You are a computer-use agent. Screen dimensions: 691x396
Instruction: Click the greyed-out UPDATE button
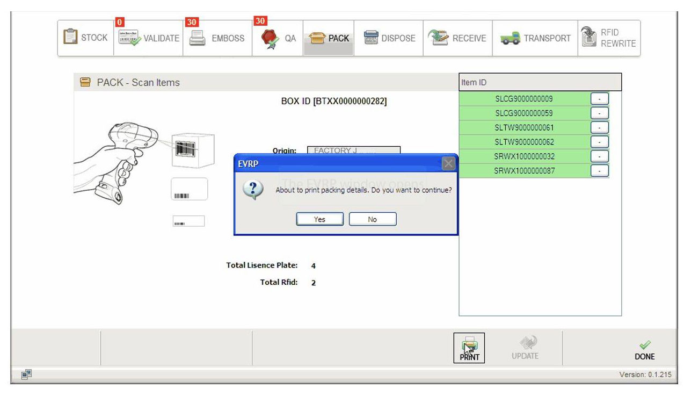coord(524,348)
